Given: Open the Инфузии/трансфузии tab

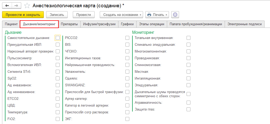Looking at the screenshot, I should pos(99,24).
